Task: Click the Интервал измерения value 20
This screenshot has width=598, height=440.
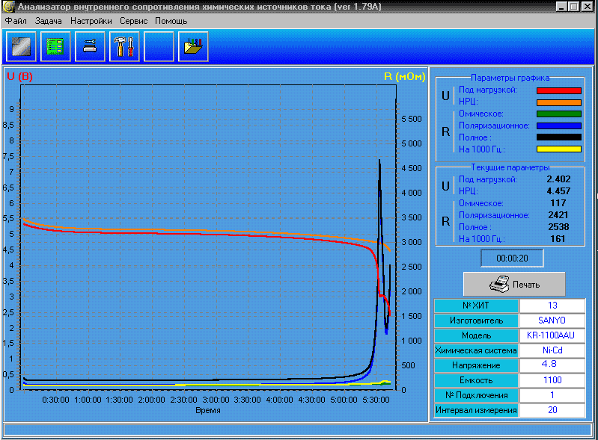Action: (552, 410)
